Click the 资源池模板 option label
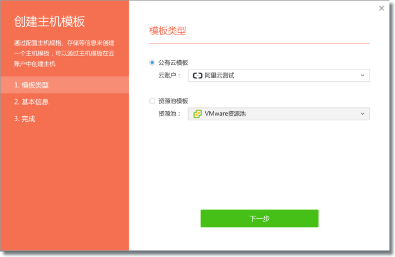 [173, 101]
